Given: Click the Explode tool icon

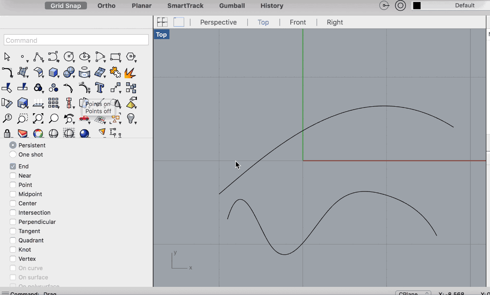Looking at the screenshot, I should click(130, 73).
